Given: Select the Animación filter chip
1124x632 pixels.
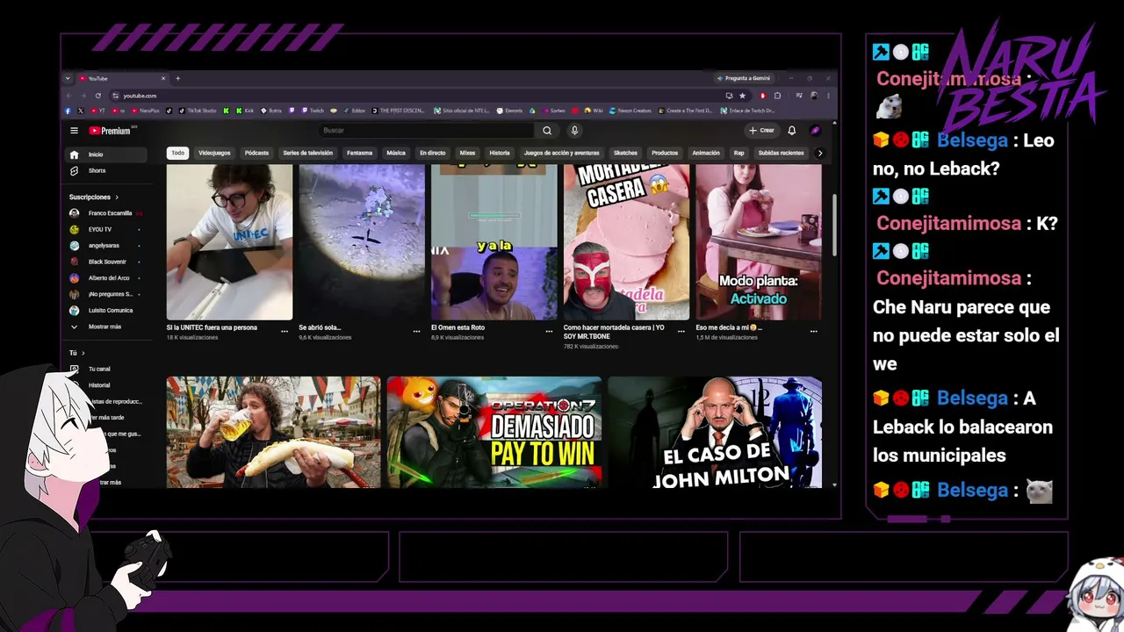Looking at the screenshot, I should (706, 153).
